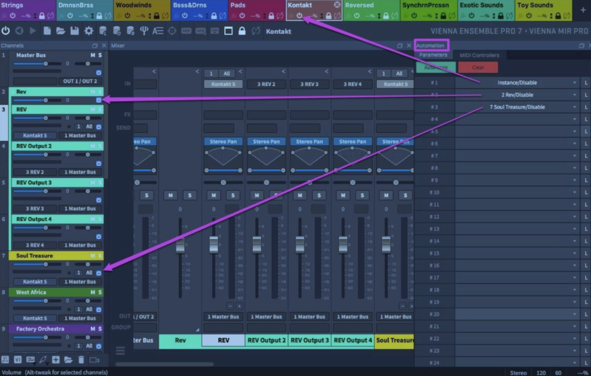Click the Mixer horizontal scrollbar
Screen dimensions: 591x376
click(x=164, y=364)
